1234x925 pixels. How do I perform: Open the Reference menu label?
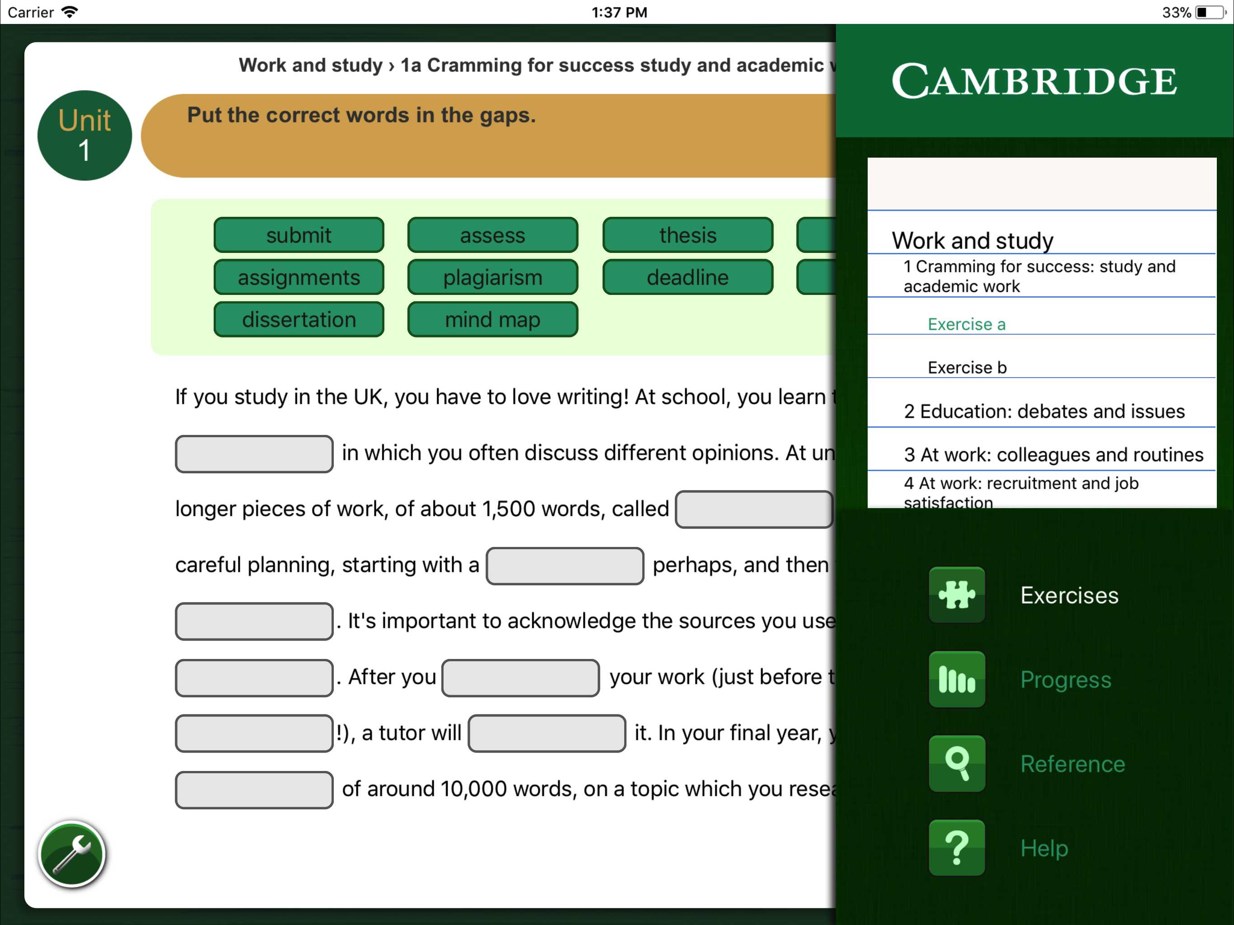(x=1072, y=764)
